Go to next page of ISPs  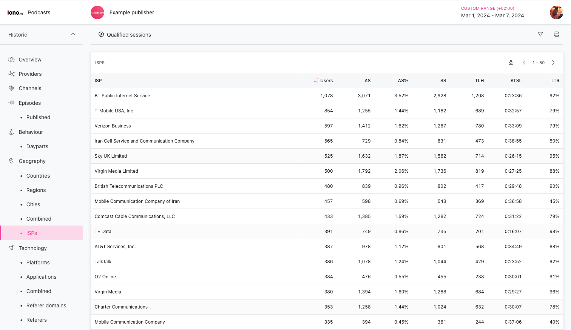pyautogui.click(x=553, y=63)
